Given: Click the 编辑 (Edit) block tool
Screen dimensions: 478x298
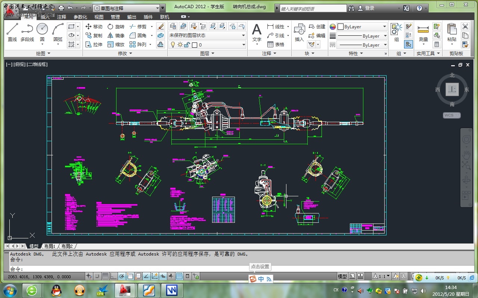Looking at the screenshot, I should (x=317, y=35).
